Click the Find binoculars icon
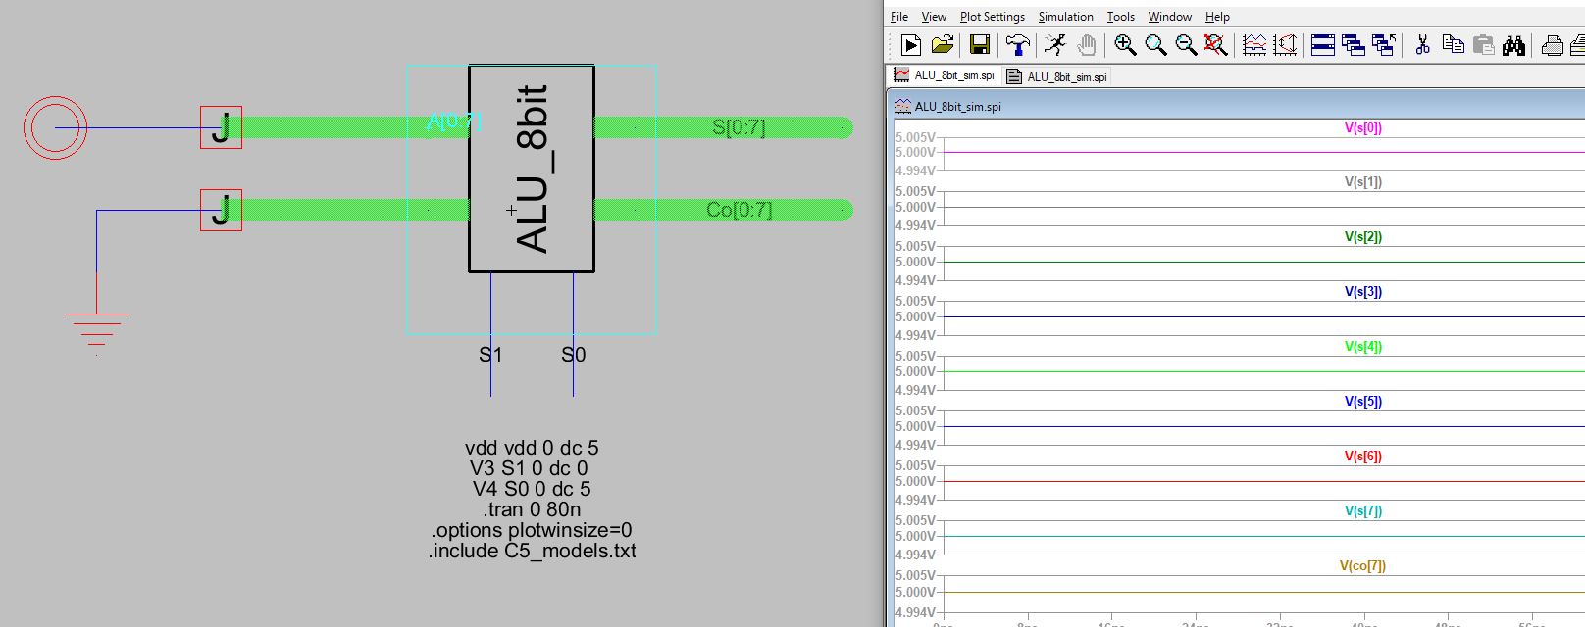This screenshot has width=1585, height=627. tap(1513, 45)
